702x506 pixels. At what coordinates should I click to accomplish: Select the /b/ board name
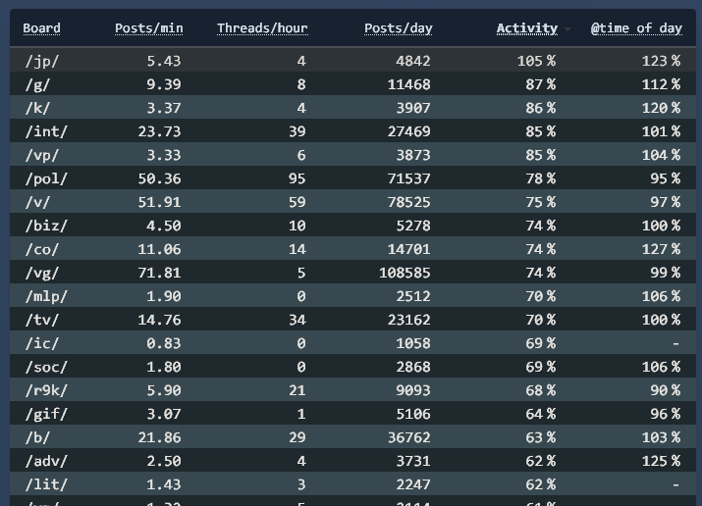(x=37, y=437)
